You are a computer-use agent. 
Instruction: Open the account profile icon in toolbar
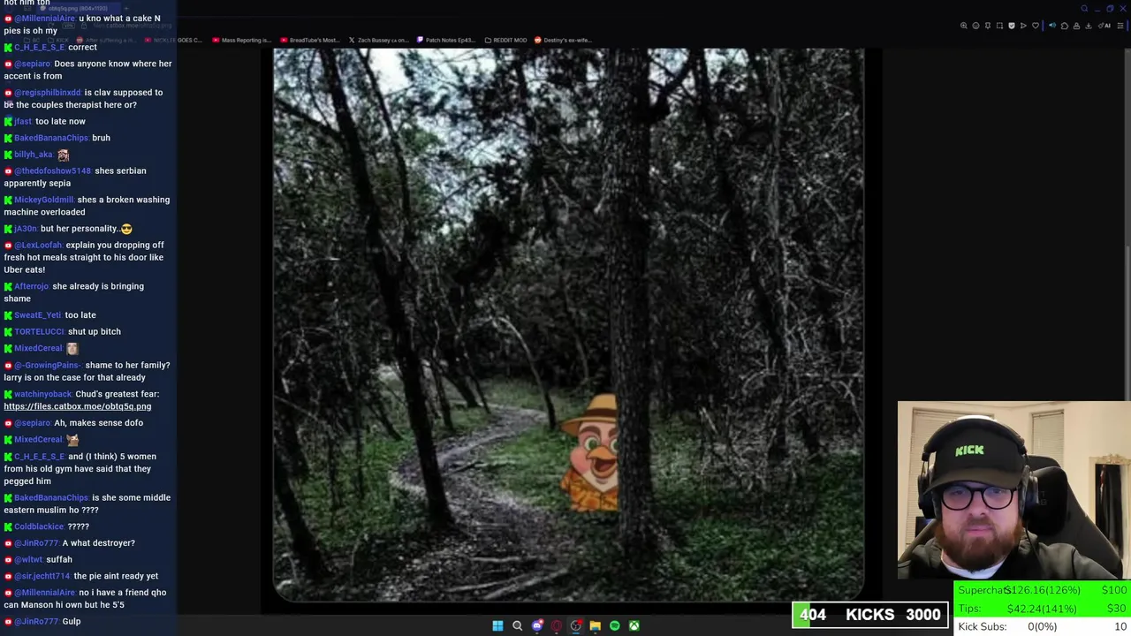pos(1076,26)
